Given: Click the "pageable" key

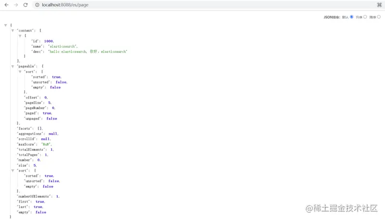Looking at the screenshot, I should (x=27, y=66).
